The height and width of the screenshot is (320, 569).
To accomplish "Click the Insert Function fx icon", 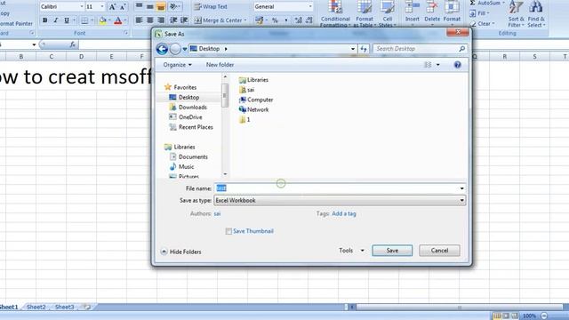I will 73,44.
